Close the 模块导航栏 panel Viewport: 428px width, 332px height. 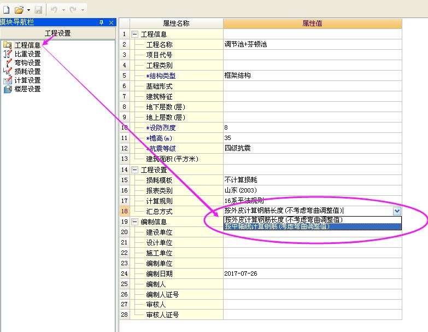[x=111, y=22]
